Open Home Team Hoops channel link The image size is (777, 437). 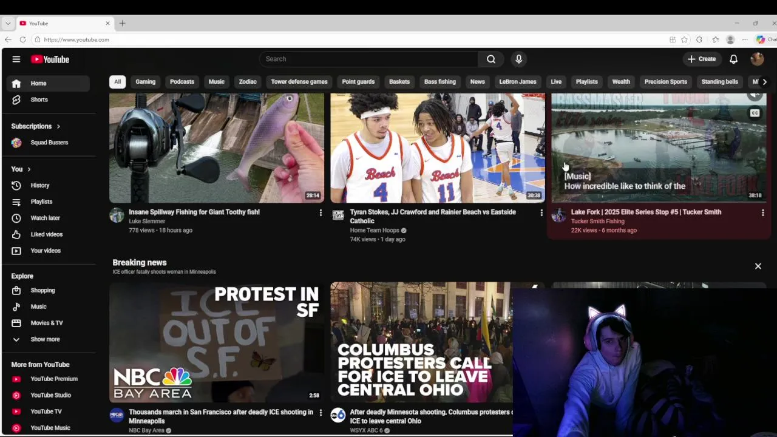pyautogui.click(x=375, y=231)
